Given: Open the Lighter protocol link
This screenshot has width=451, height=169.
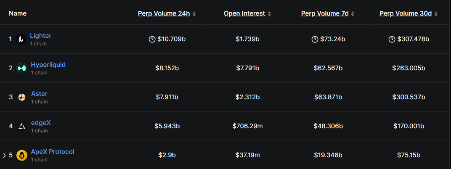Looking at the screenshot, I should pyautogui.click(x=40, y=36).
